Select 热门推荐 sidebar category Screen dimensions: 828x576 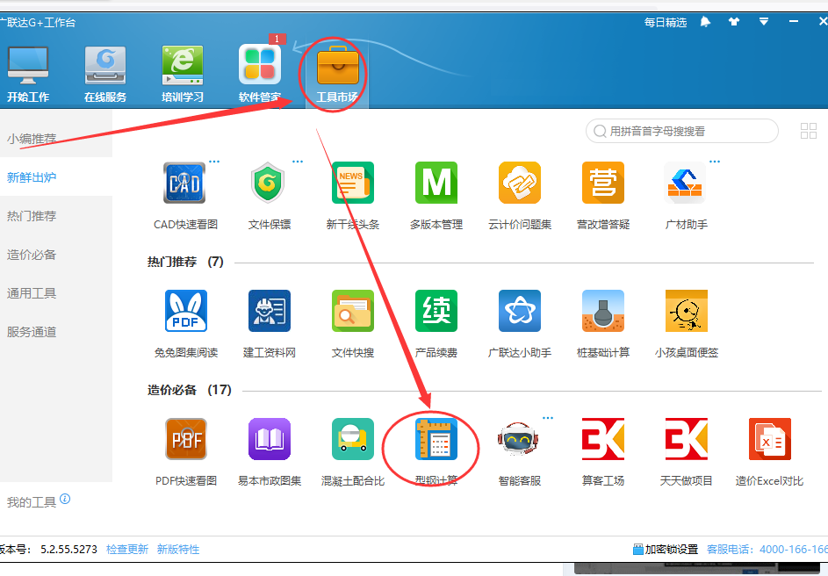click(31, 216)
